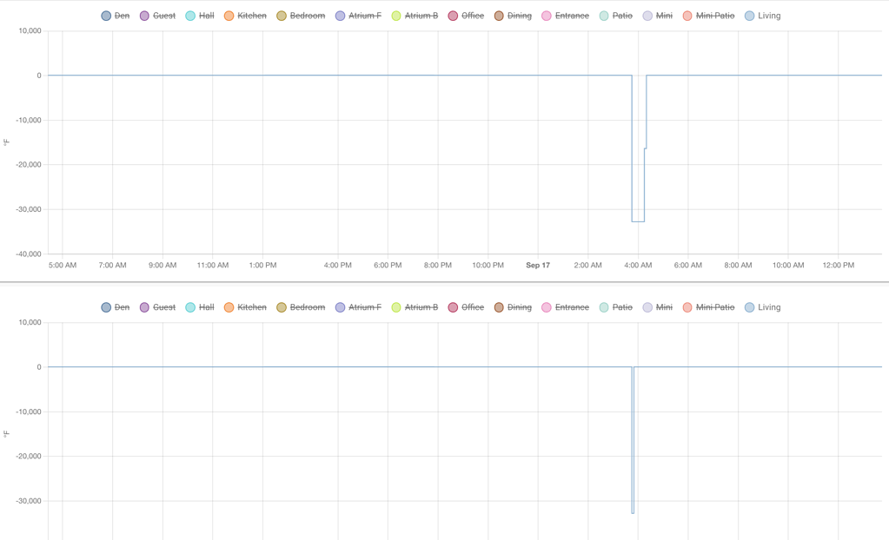
Task: Click the Living legend label in the bottom chart
Action: tap(768, 306)
